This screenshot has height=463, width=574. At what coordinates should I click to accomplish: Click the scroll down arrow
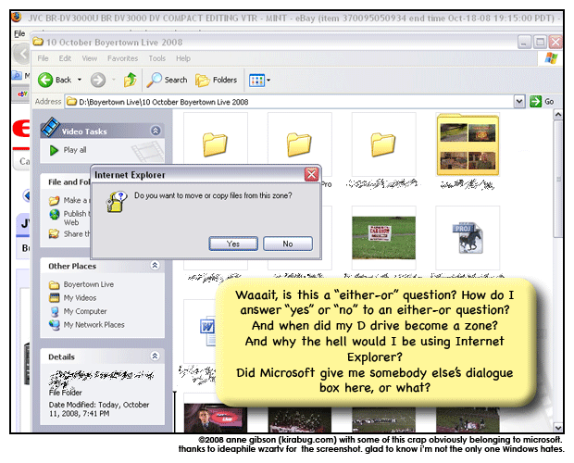pyautogui.click(x=557, y=427)
